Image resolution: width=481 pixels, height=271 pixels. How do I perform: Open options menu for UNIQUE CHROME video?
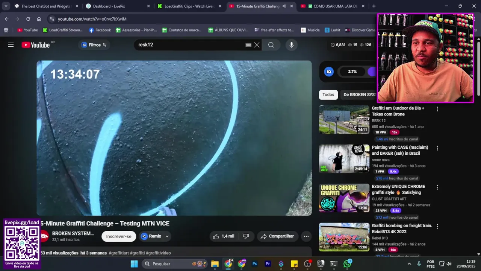[437, 187]
